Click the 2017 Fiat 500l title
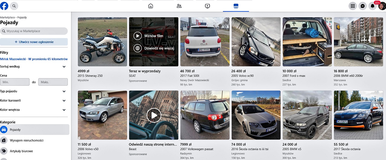This screenshot has width=386, height=160. pos(190,76)
